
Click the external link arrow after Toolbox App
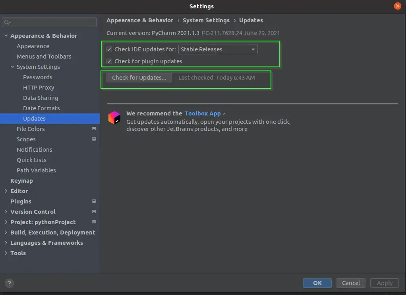224,113
